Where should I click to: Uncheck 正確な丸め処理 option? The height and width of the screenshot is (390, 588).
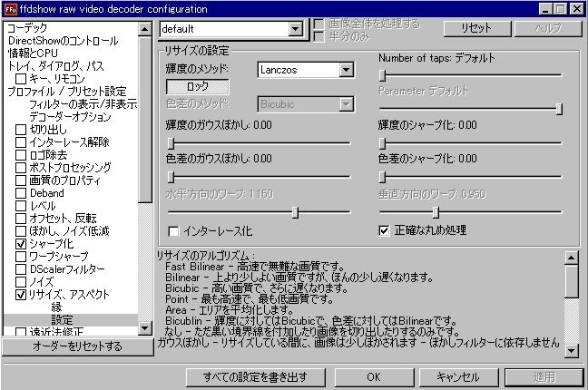384,230
